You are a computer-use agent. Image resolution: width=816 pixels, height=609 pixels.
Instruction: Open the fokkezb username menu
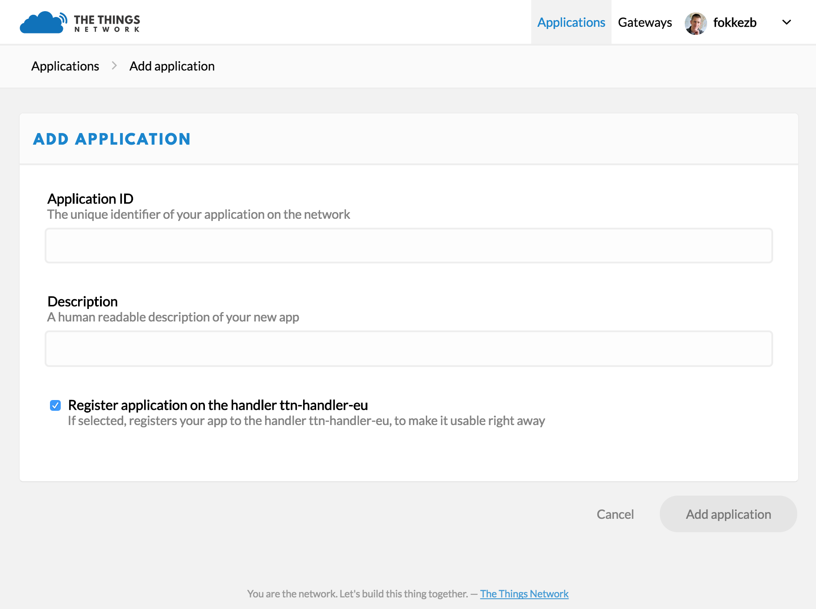(x=735, y=22)
